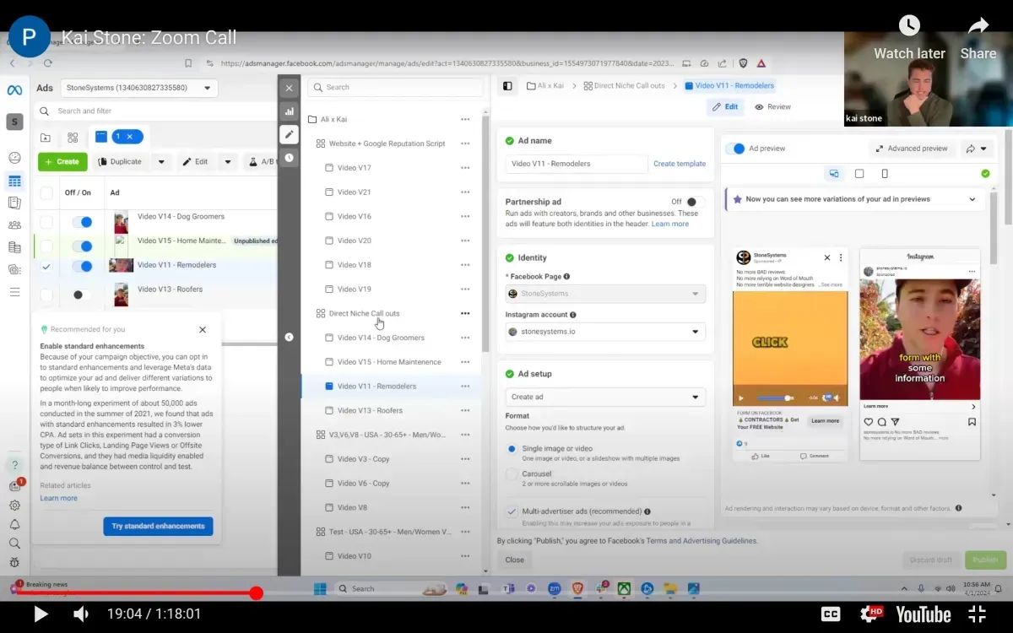Screen dimensions: 1013x633
Task: Toggle Video V15 - Home Maintenance ad switch
Action: [x=82, y=246]
